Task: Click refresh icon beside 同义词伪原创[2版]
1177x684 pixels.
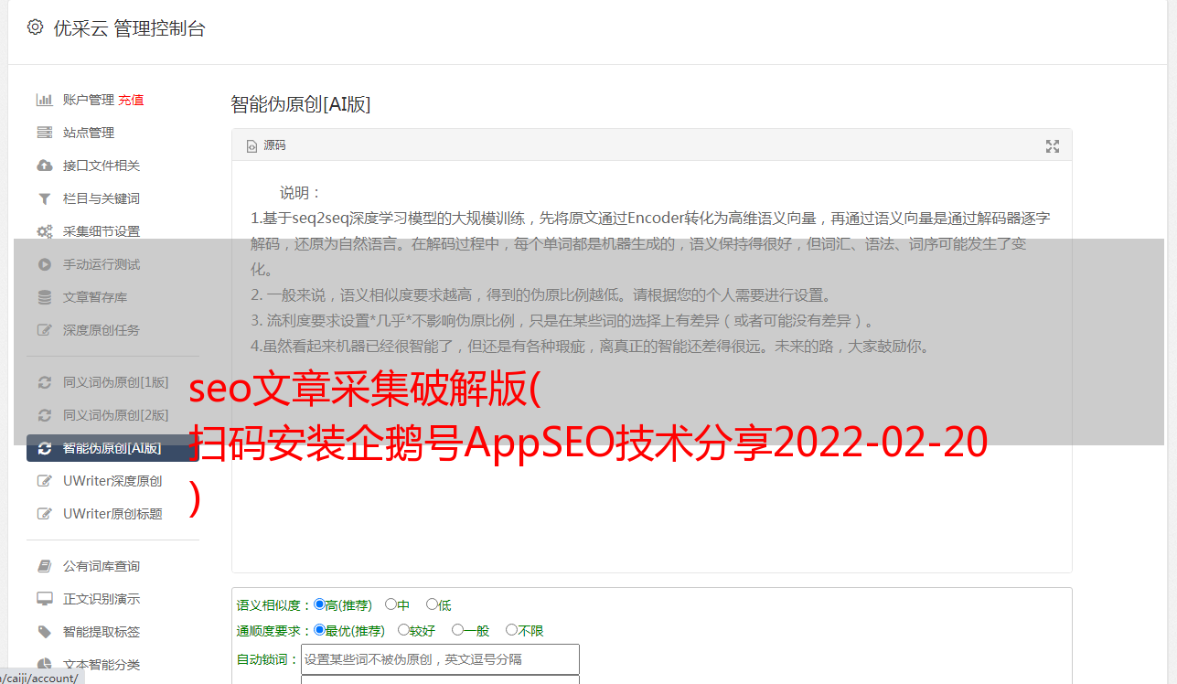Action: (44, 415)
